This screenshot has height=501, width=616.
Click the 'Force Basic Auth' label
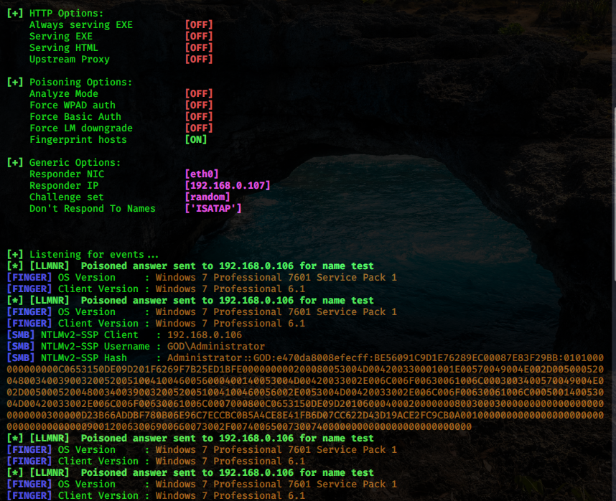[75, 116]
